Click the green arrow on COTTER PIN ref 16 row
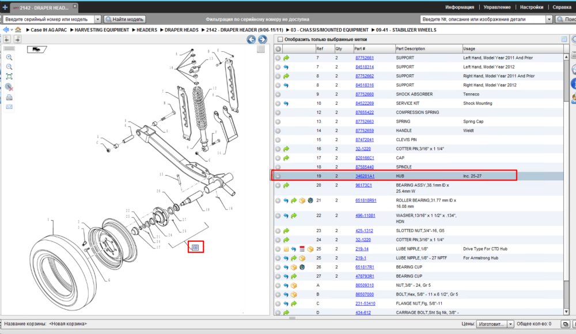Image resolution: width=576 pixels, height=334 pixels. (x=286, y=149)
